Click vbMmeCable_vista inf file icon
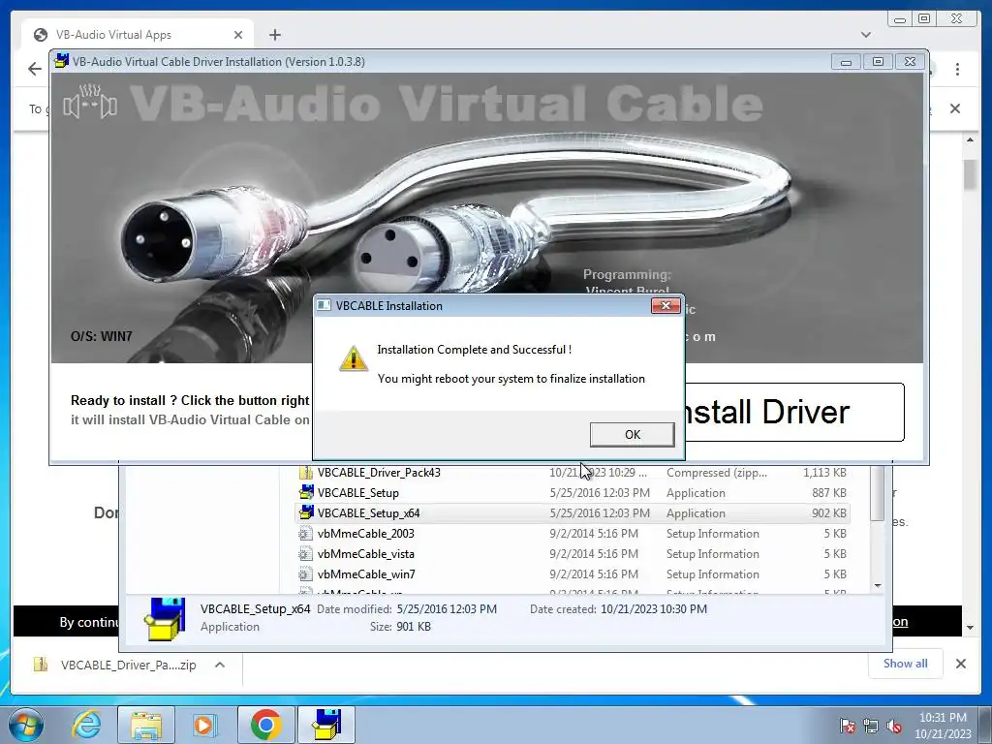992x744 pixels. [x=305, y=553]
